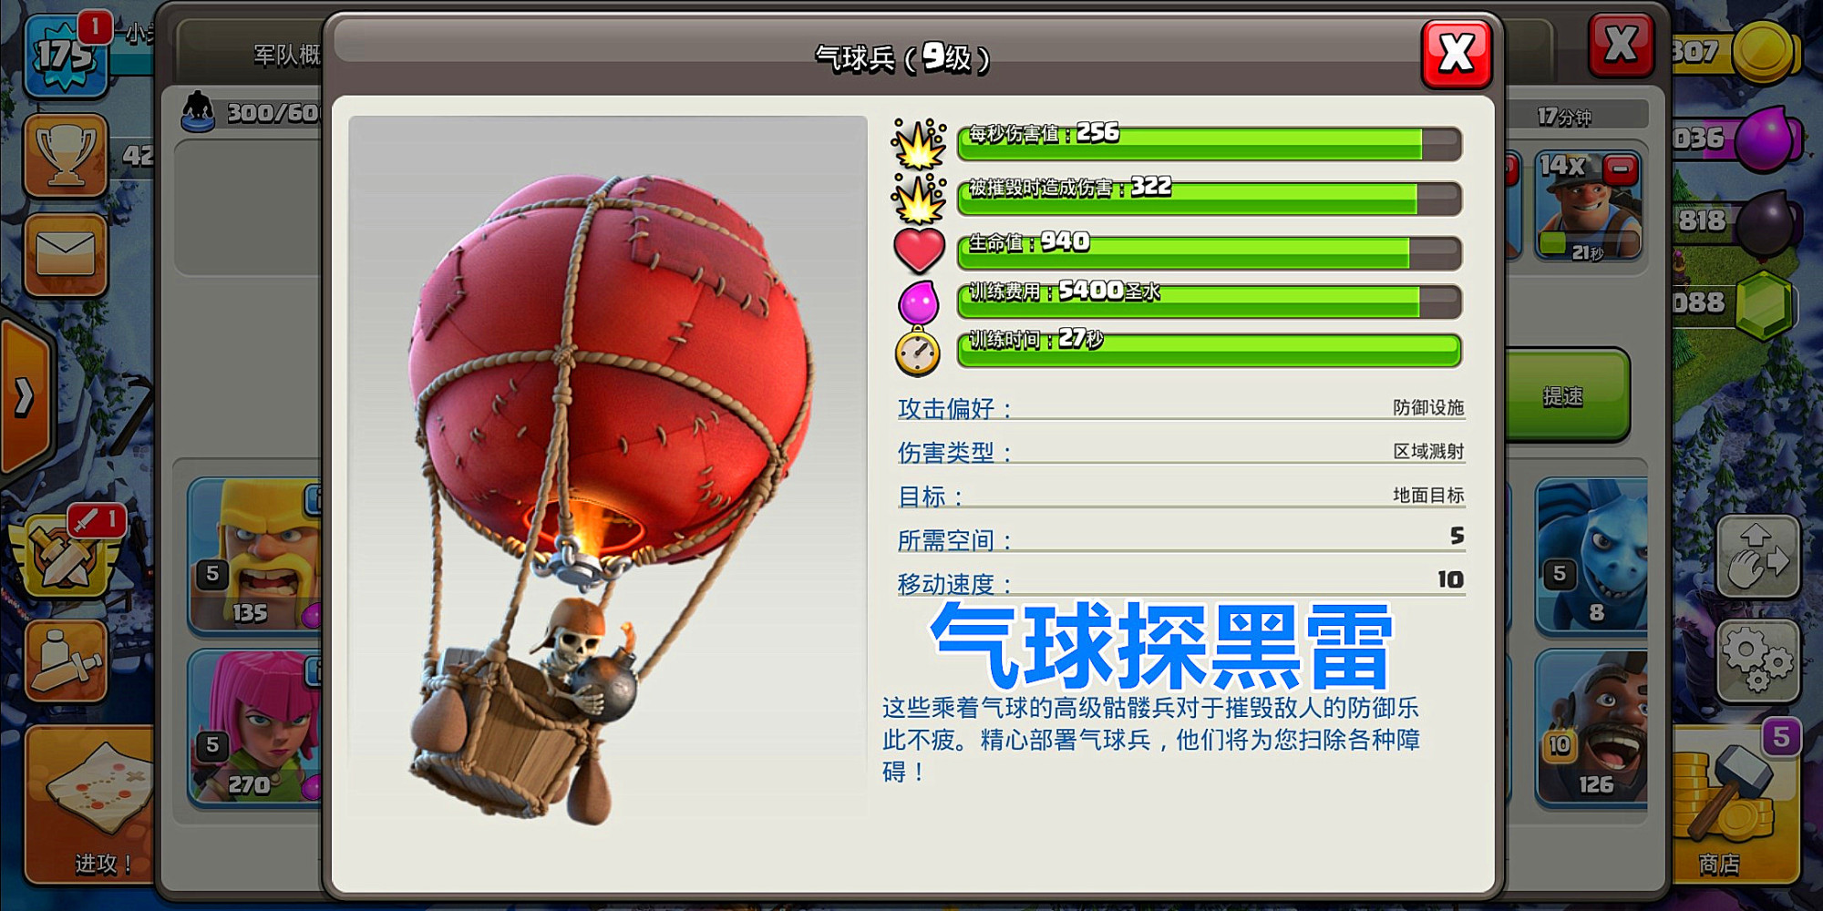Open settings gears icon
This screenshot has width=1823, height=911.
tap(1758, 661)
